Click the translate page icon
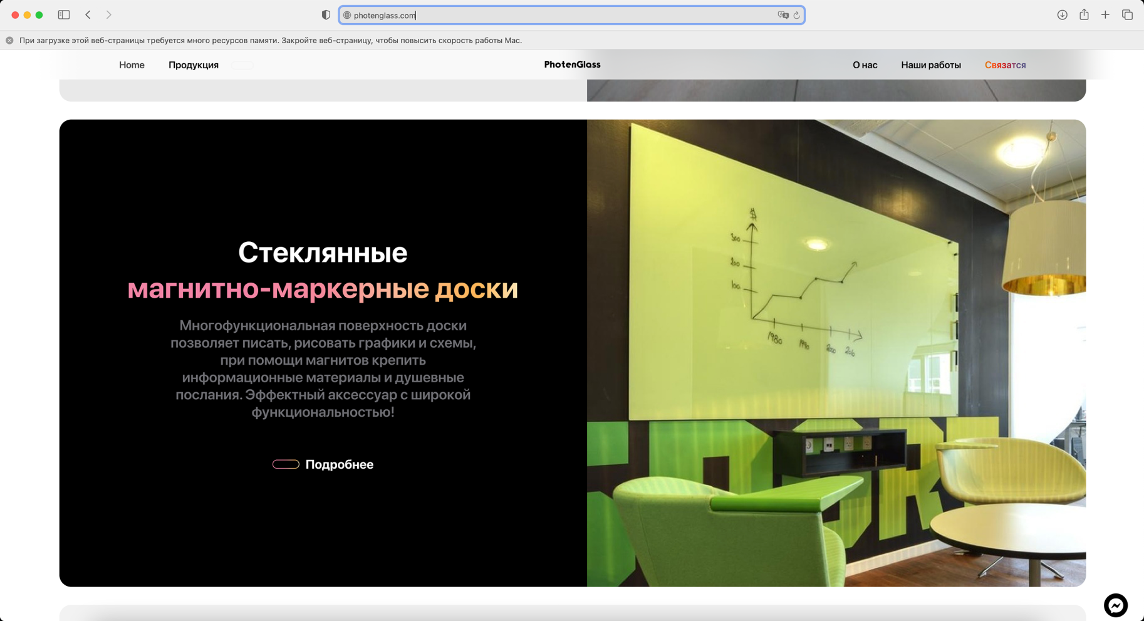The height and width of the screenshot is (621, 1144). coord(783,15)
